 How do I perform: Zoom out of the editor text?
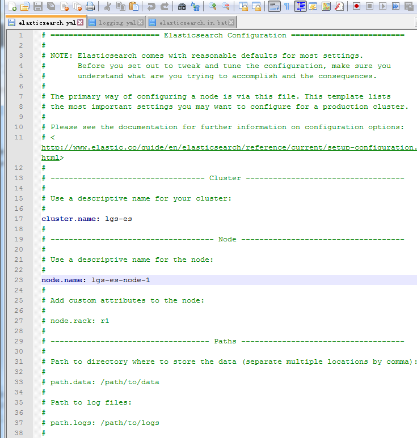point(225,6)
